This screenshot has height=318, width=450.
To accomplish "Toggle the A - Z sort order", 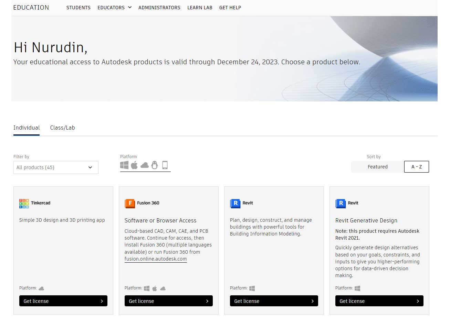I will pos(416,167).
